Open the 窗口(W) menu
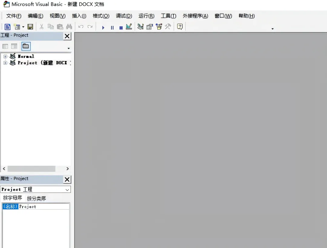Viewport: 327px width, 248px height. [223, 16]
